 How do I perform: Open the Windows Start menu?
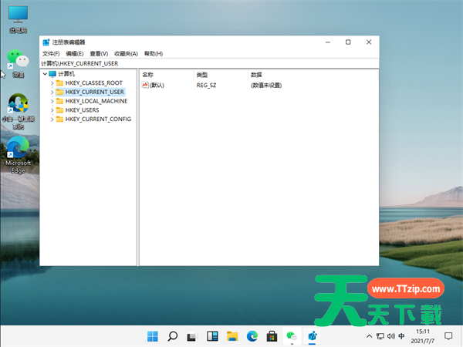153,336
